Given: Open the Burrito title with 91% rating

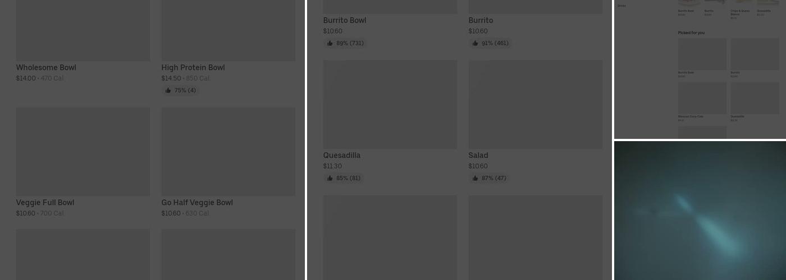Looking at the screenshot, I should 481,21.
